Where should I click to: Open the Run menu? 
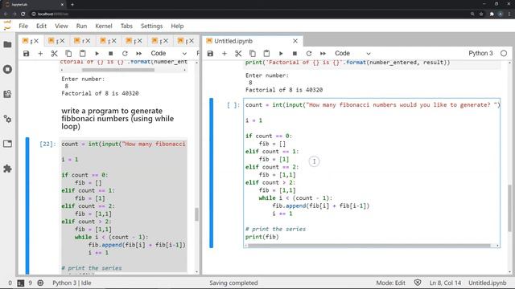click(81, 26)
